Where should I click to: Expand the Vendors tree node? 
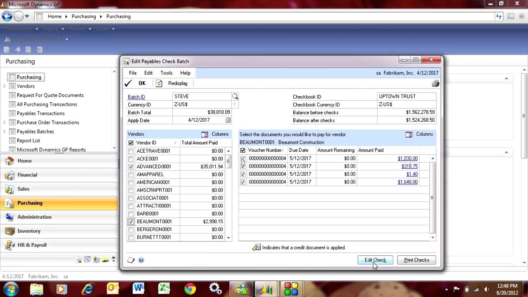[5, 86]
